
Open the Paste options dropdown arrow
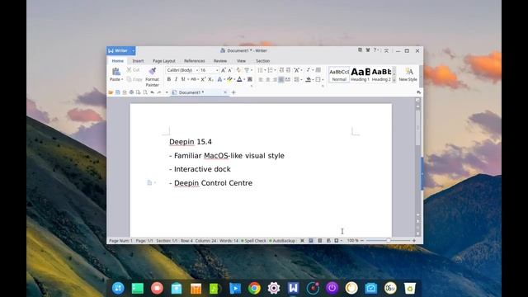(x=122, y=79)
